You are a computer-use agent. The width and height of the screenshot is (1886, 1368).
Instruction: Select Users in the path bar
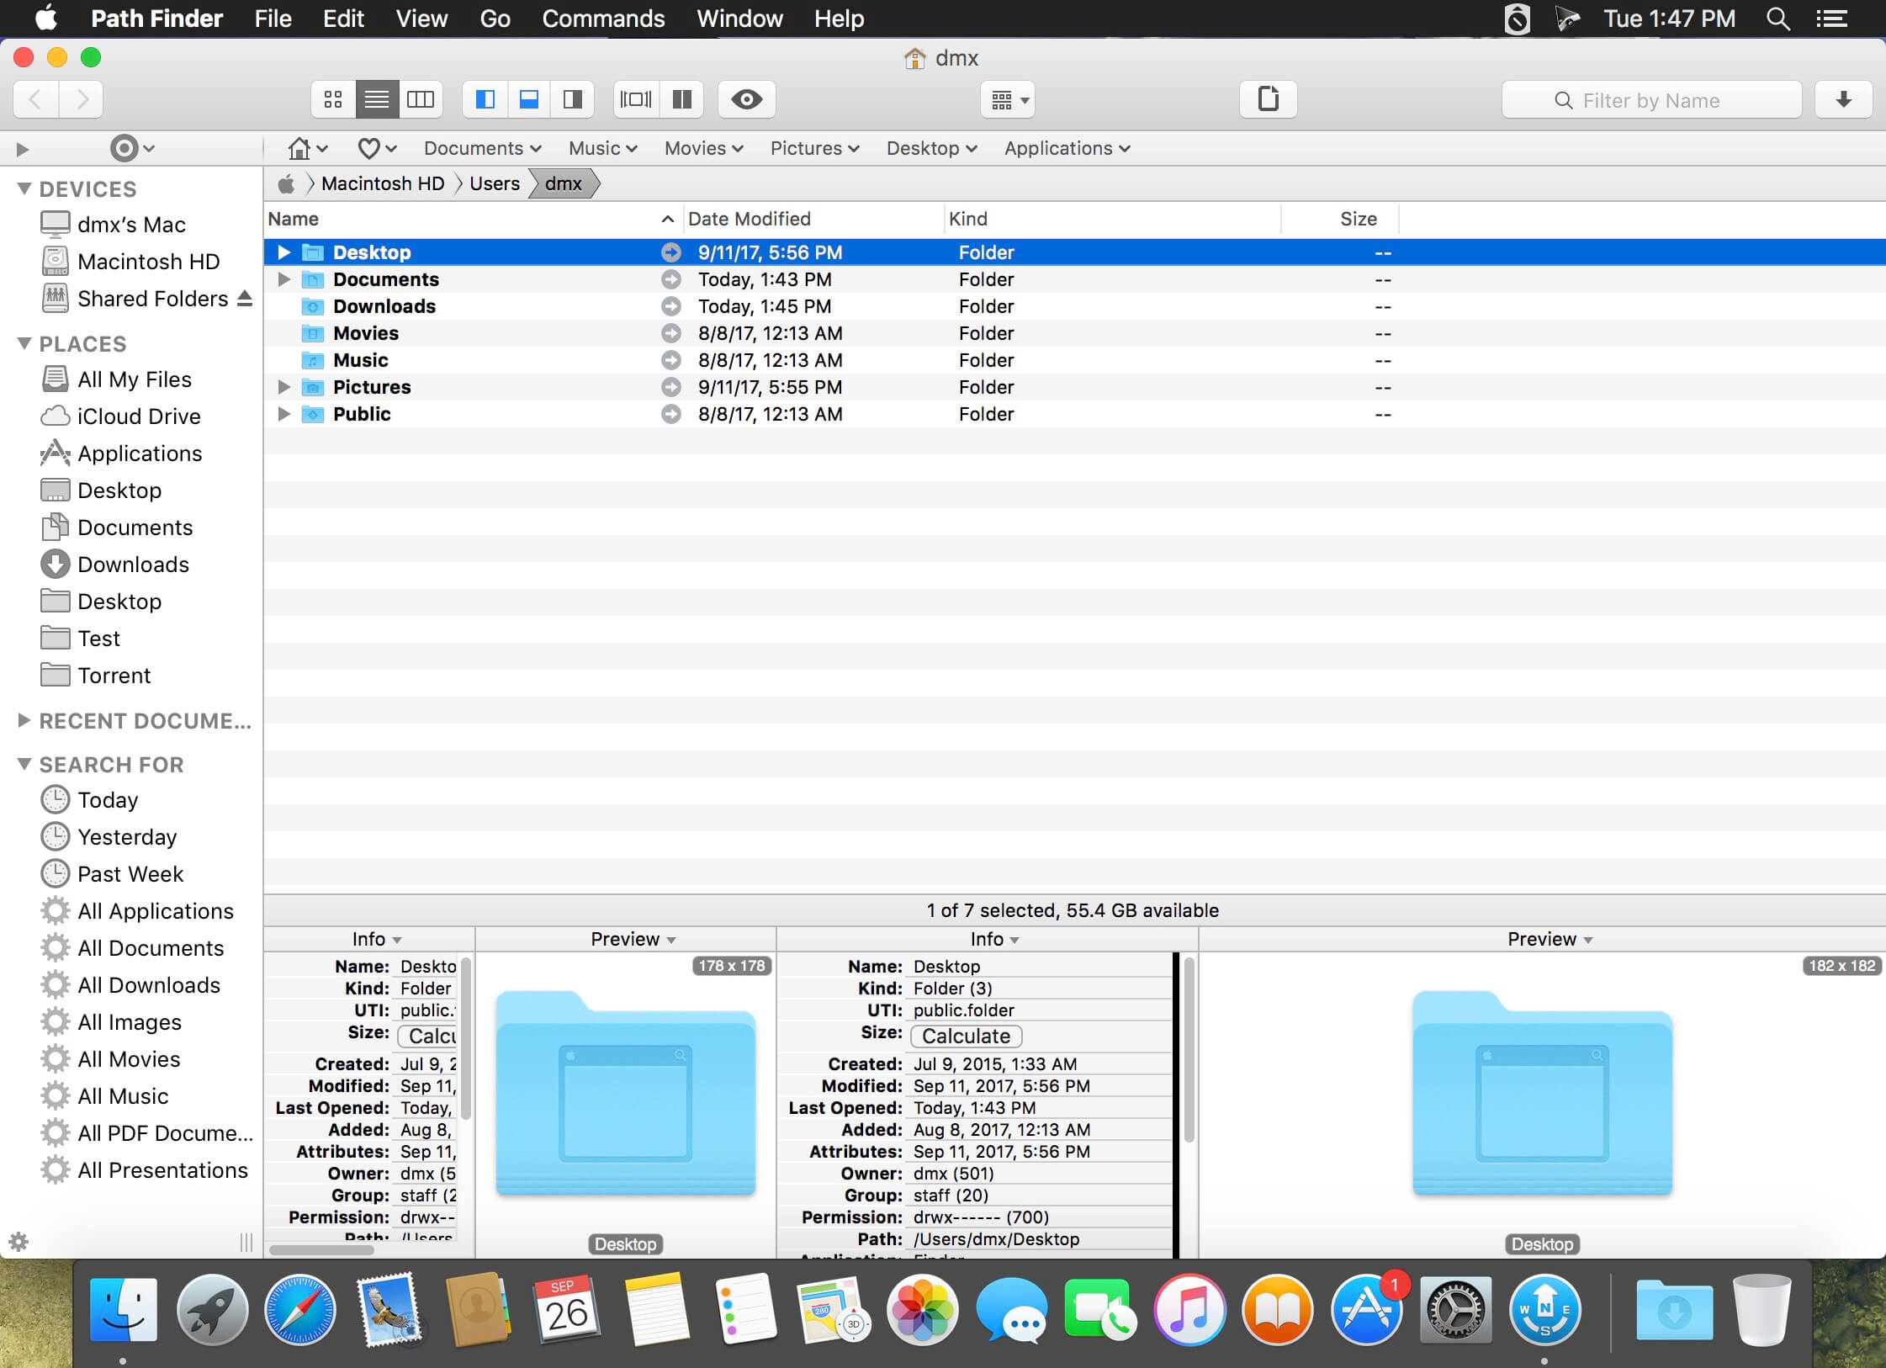pos(495,183)
